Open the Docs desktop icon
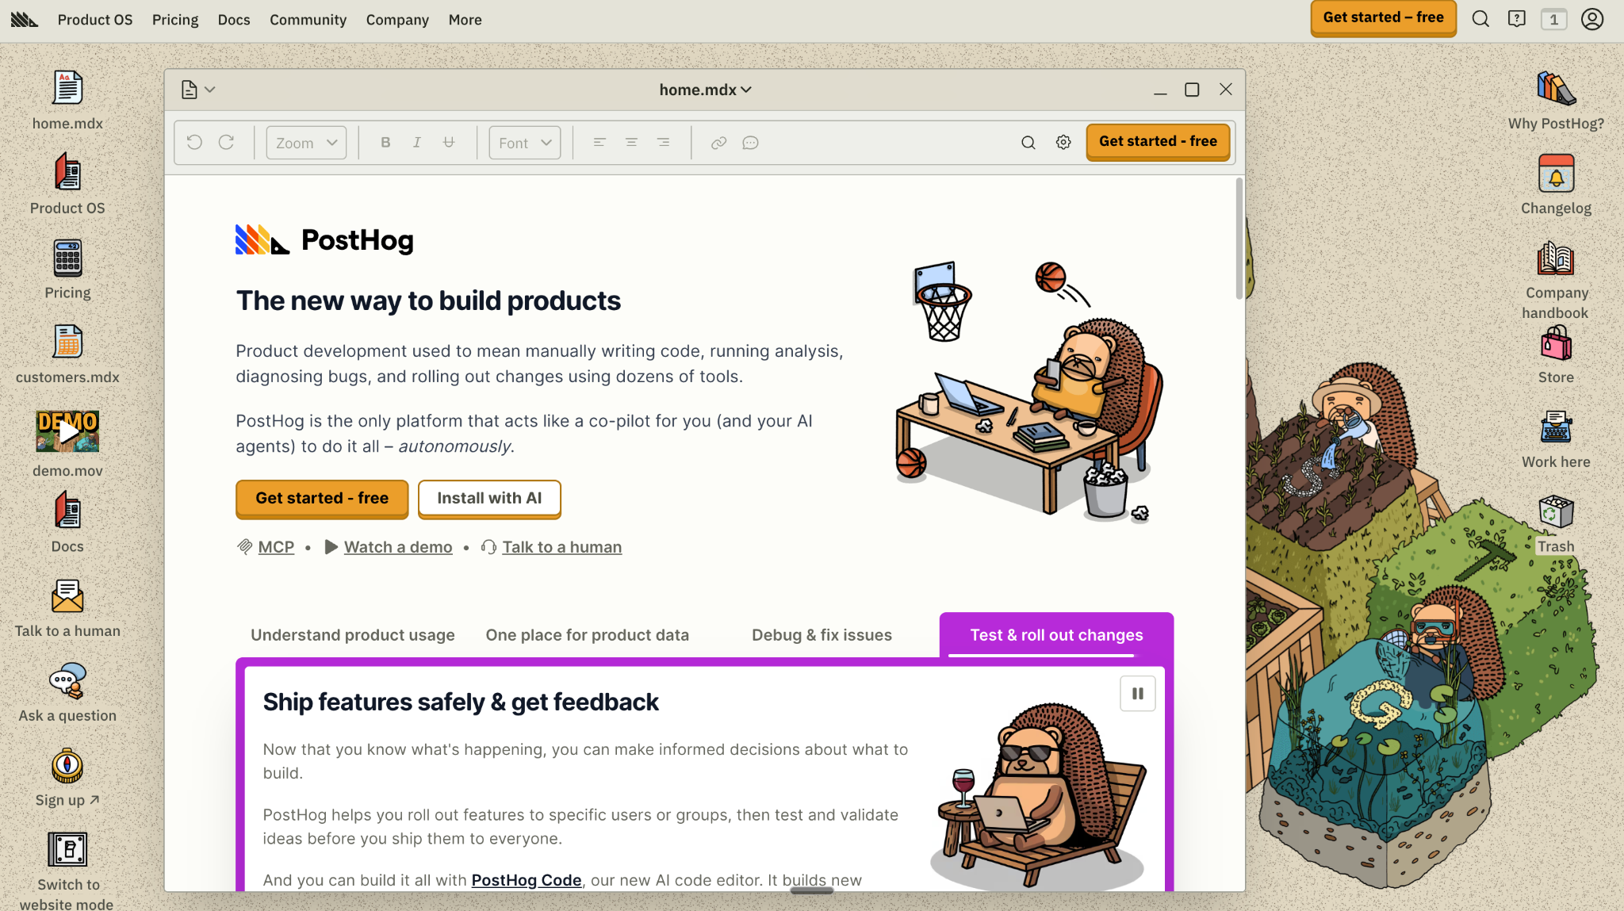1624x911 pixels. (67, 511)
